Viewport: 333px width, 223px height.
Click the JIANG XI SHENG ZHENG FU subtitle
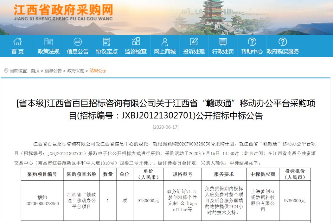[x=63, y=19]
